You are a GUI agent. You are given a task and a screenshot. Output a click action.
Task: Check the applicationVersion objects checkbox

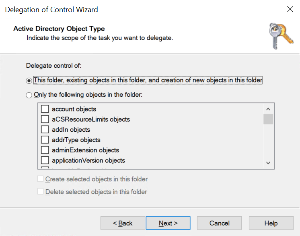pyautogui.click(x=45, y=160)
